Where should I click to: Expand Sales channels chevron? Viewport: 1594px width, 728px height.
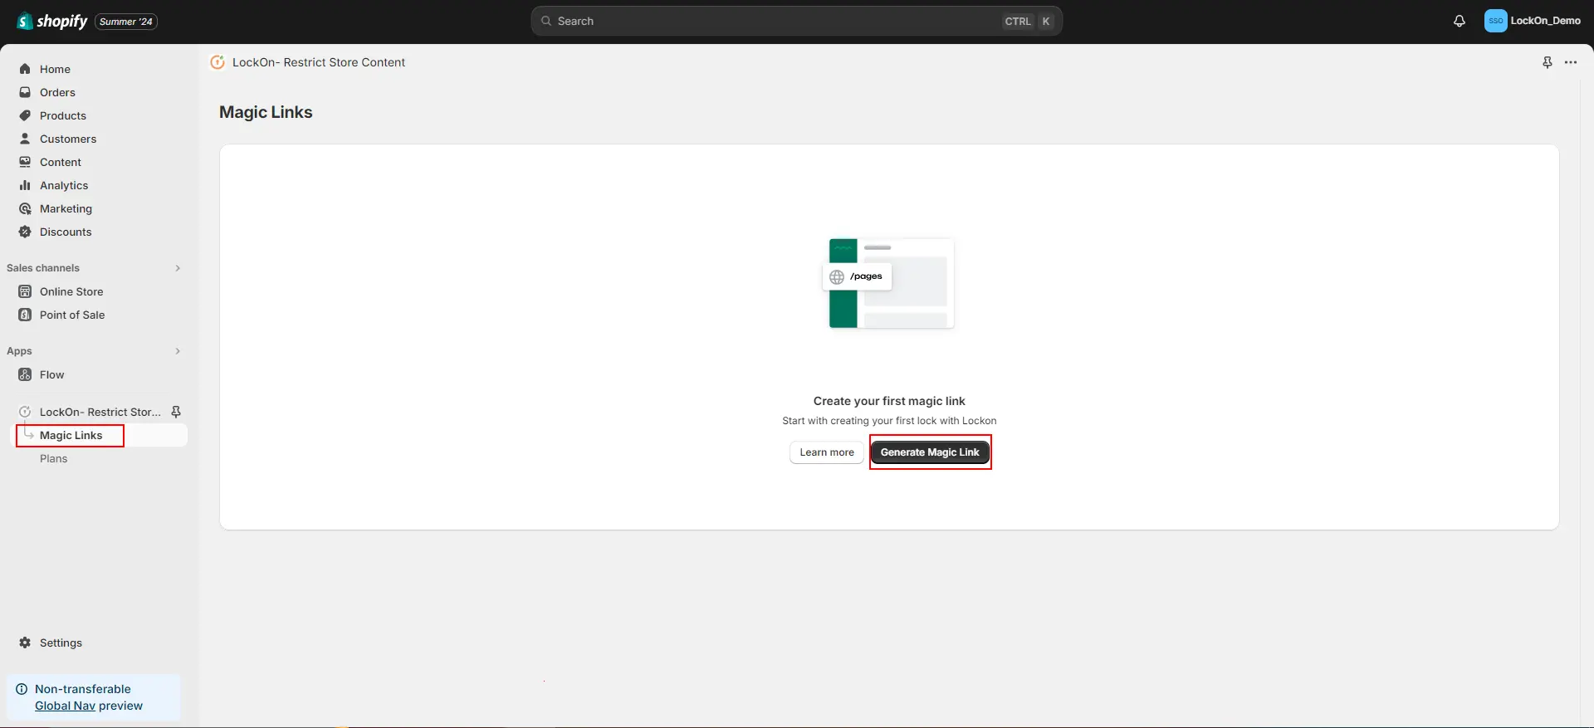[x=178, y=268]
